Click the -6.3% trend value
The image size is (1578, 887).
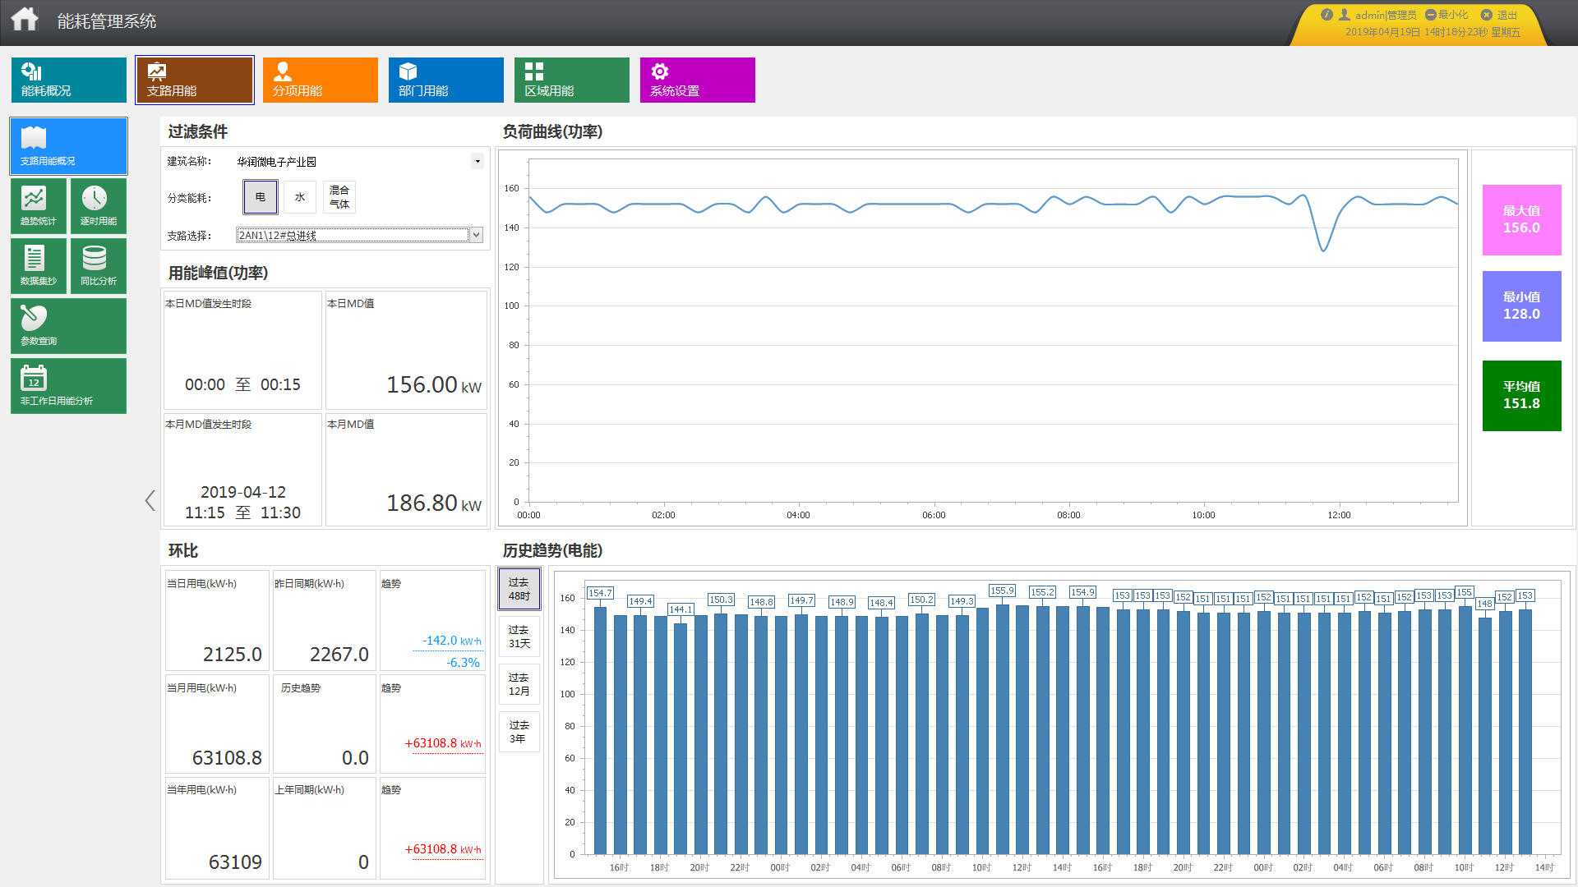click(464, 663)
